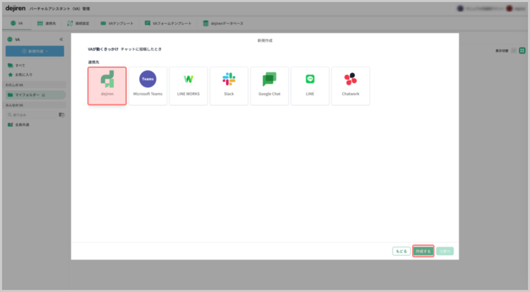The image size is (530, 292).
Task: Go to the VAテンプレート tab
Action: coord(117,23)
